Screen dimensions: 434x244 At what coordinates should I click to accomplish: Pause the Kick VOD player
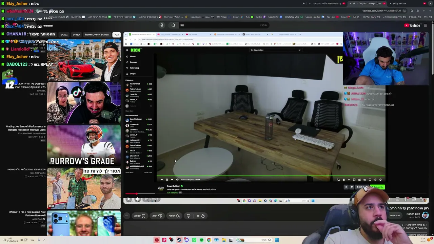pyautogui.click(x=166, y=180)
